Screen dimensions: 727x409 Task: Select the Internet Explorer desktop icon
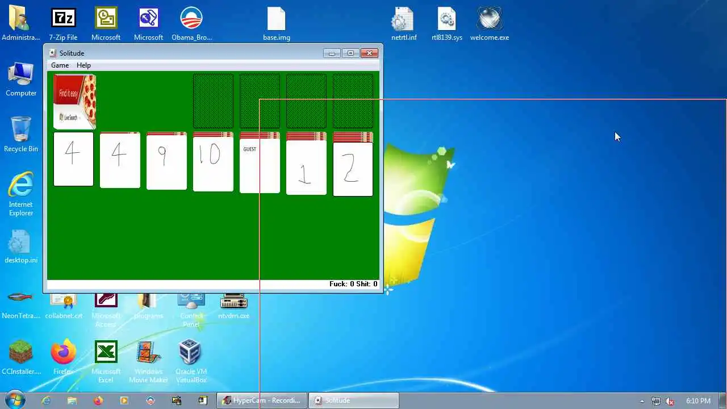21,195
